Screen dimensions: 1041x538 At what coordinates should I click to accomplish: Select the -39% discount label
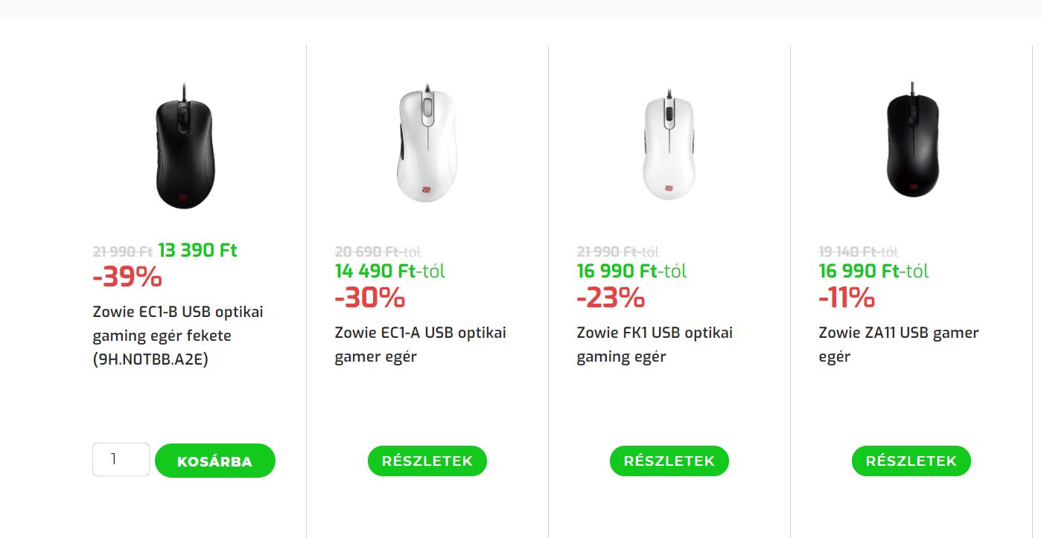pos(127,277)
